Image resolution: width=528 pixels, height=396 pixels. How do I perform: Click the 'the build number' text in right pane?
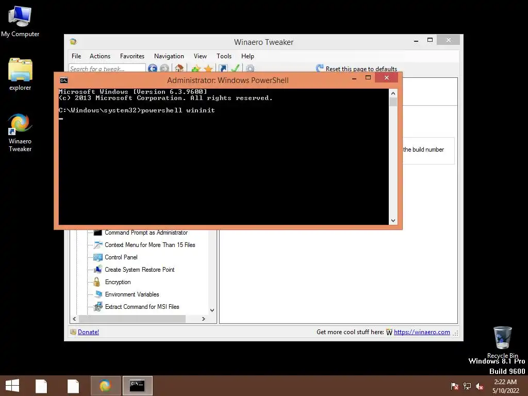coord(423,150)
